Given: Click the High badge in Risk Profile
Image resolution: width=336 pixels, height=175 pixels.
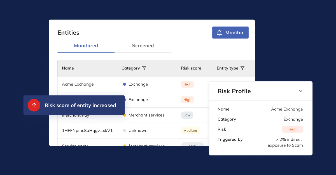Looking at the screenshot, I should click(x=292, y=129).
